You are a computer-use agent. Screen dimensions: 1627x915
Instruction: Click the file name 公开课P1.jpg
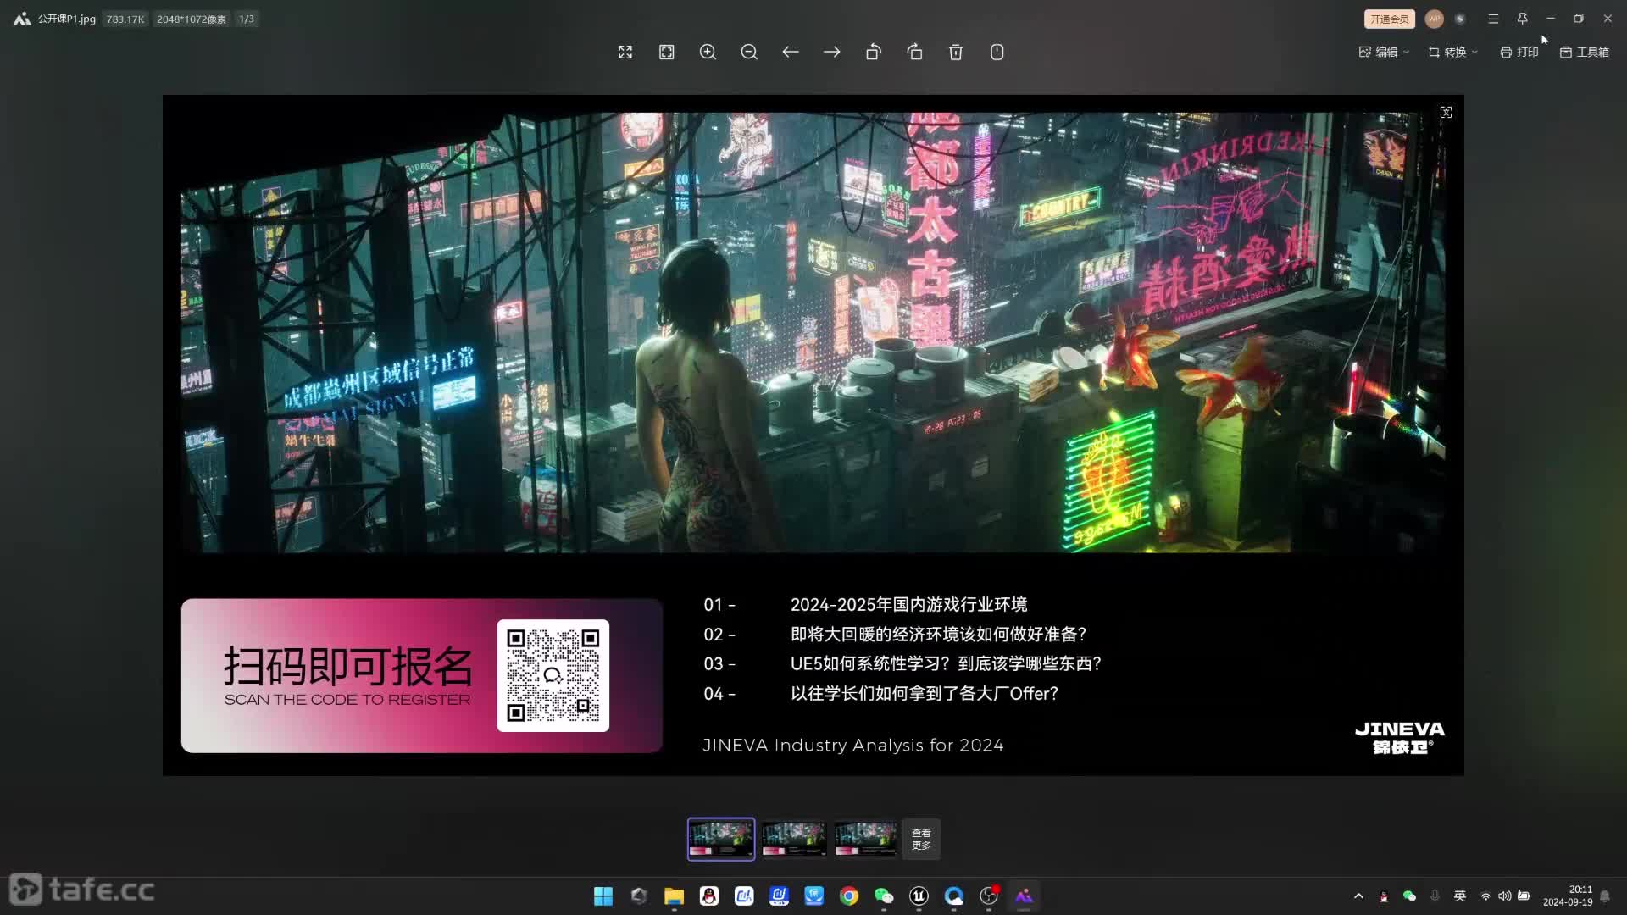coord(67,19)
